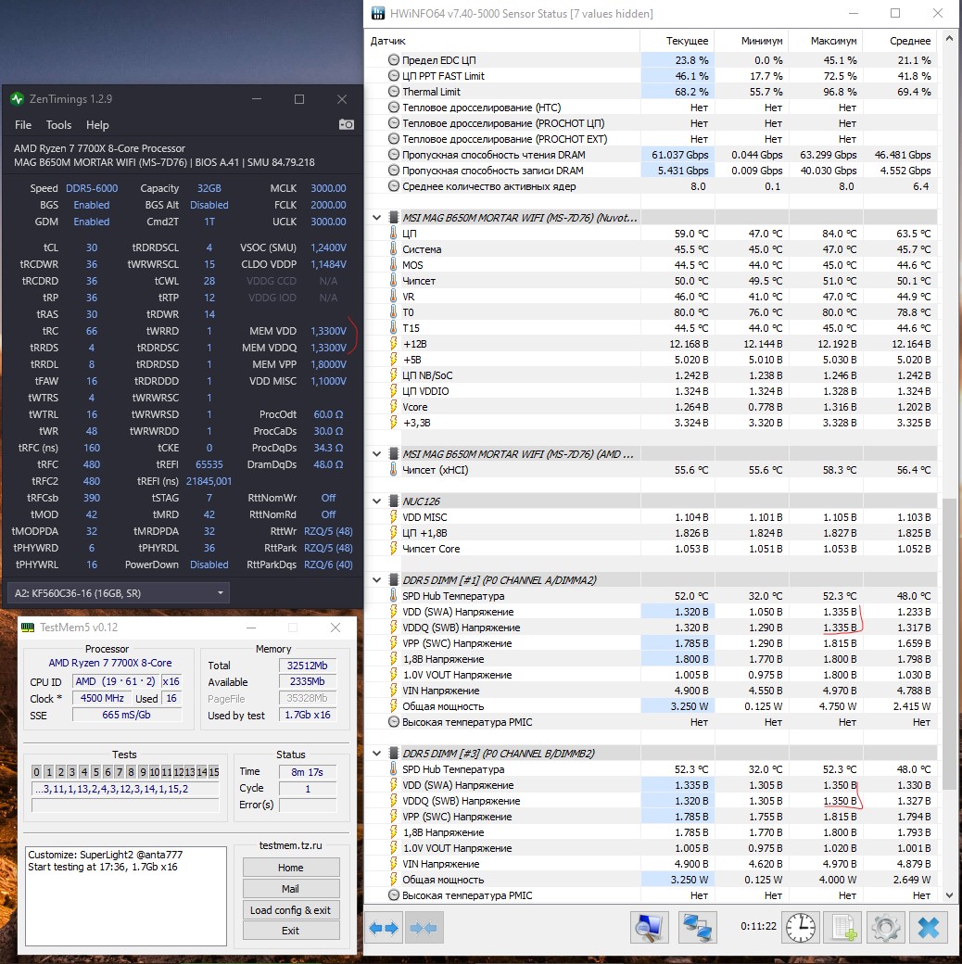Viewport: 962px width, 964px height.
Task: Start HWiNFO logging sheet icon
Action: [x=843, y=927]
